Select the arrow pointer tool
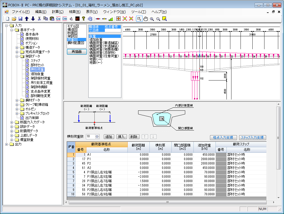This screenshot has height=214, width=284. click(139, 19)
